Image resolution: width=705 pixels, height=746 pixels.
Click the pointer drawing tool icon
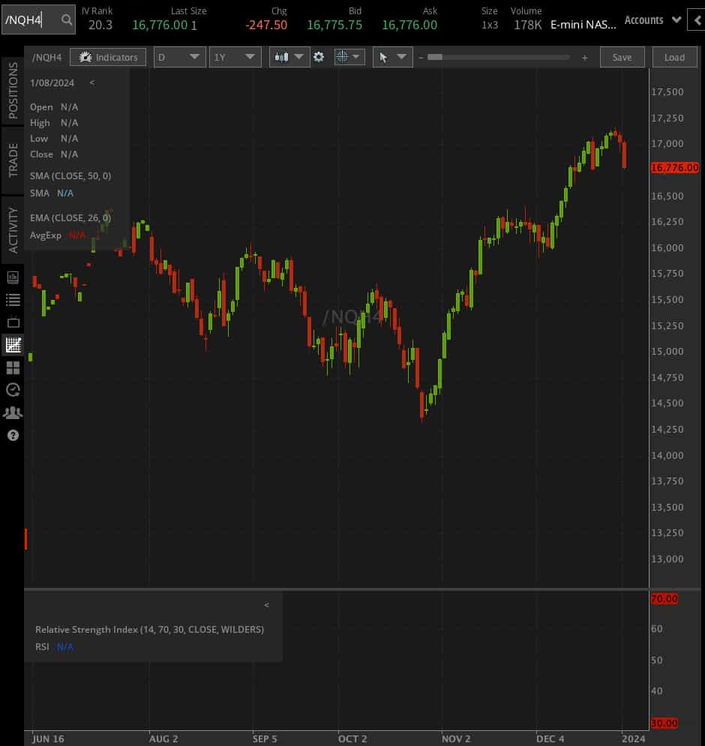coord(383,58)
